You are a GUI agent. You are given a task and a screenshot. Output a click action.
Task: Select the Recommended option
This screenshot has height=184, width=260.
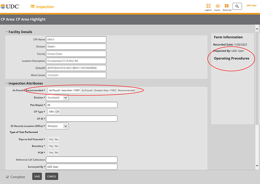coord(126,90)
